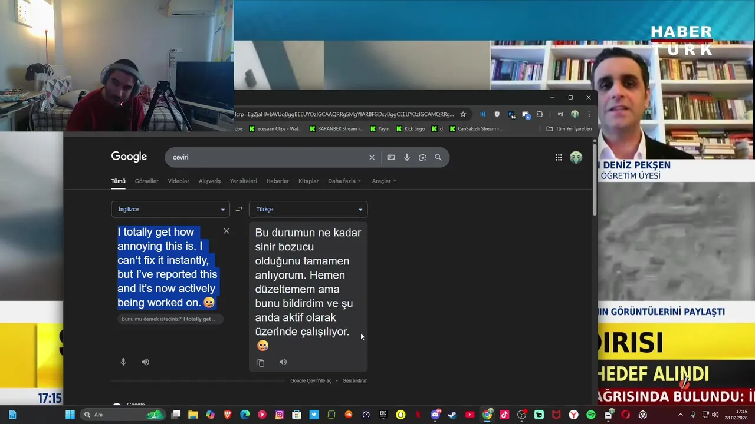The image size is (755, 424).
Task: Show hidden system tray icons
Action: coord(680,415)
